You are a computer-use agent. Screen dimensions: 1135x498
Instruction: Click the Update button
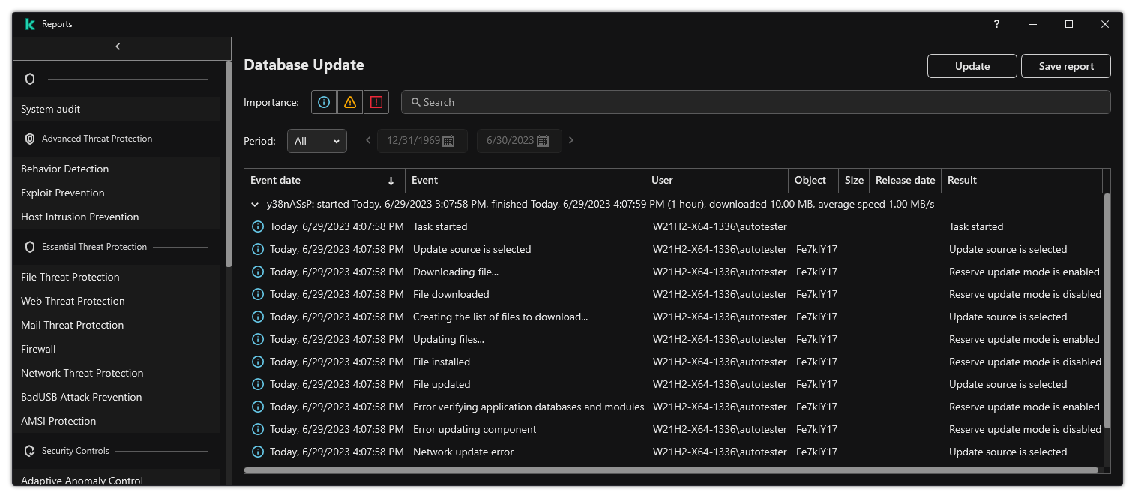tap(972, 66)
